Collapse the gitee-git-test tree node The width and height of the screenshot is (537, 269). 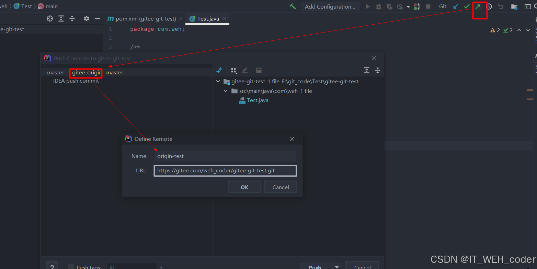[x=218, y=82]
